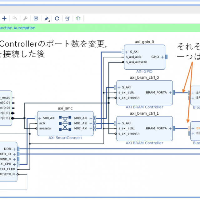Click the Make External toolbar icon
This screenshot has width=200, height=200.
pyautogui.click(x=15, y=18)
